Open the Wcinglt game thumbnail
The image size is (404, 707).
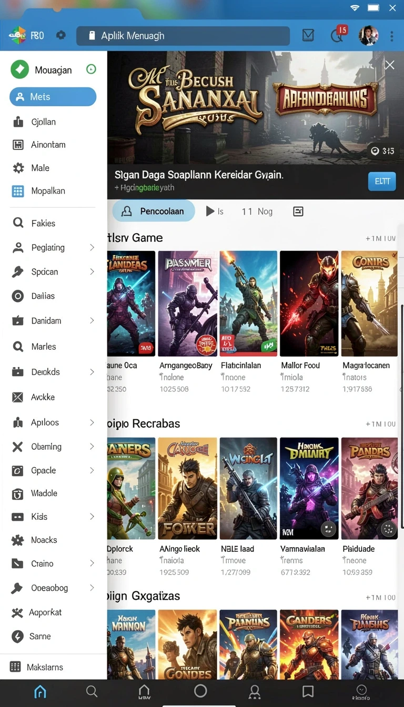tap(248, 488)
